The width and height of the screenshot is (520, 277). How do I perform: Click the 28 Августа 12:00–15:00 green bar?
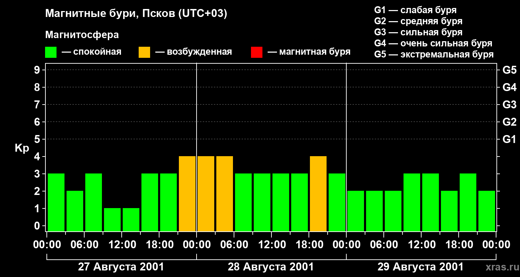[281, 203]
